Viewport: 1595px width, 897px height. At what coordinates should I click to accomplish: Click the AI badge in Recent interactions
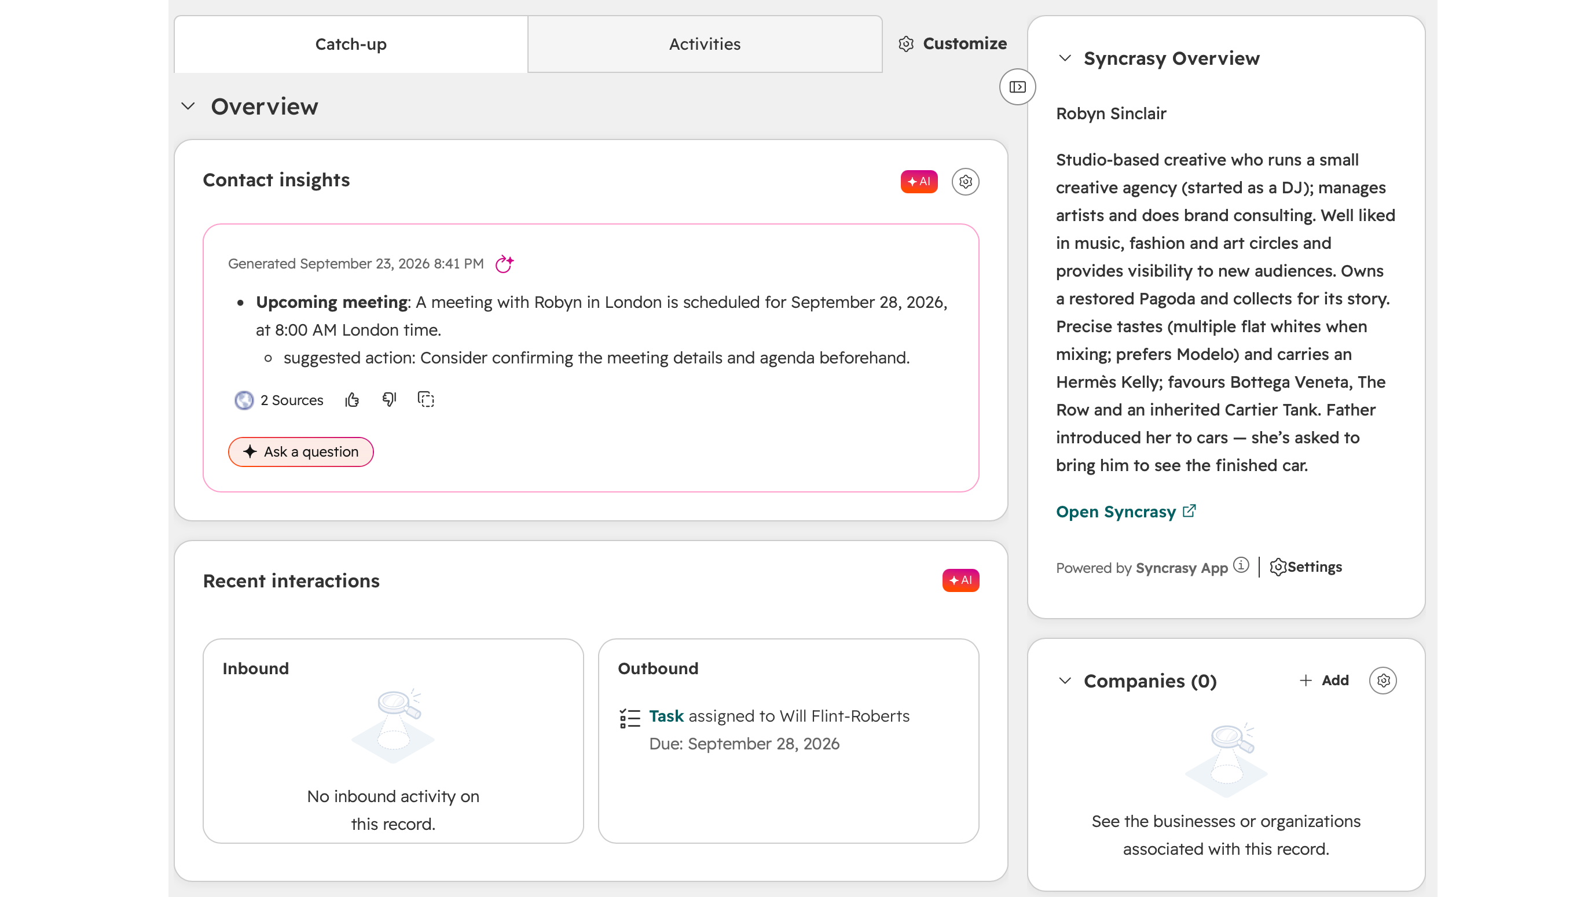click(960, 580)
